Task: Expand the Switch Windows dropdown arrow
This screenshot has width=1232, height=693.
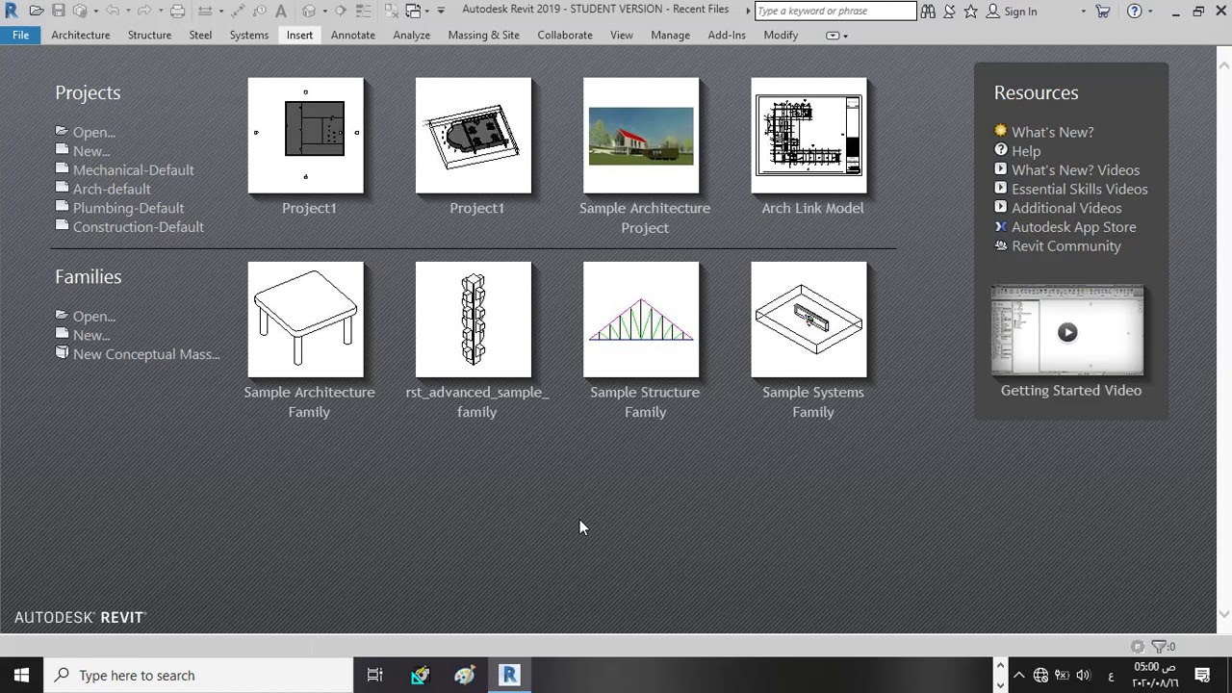Action: pyautogui.click(x=427, y=12)
